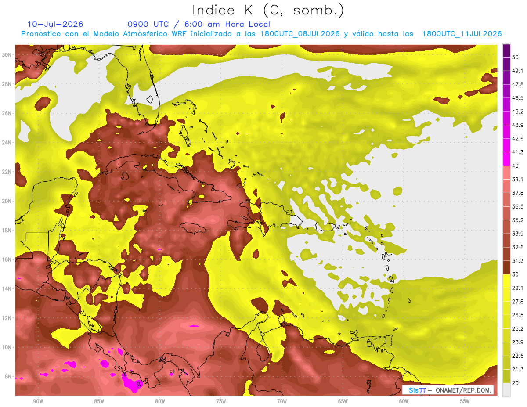
Task: Click the legend value "31.3"
Action: pos(518,261)
